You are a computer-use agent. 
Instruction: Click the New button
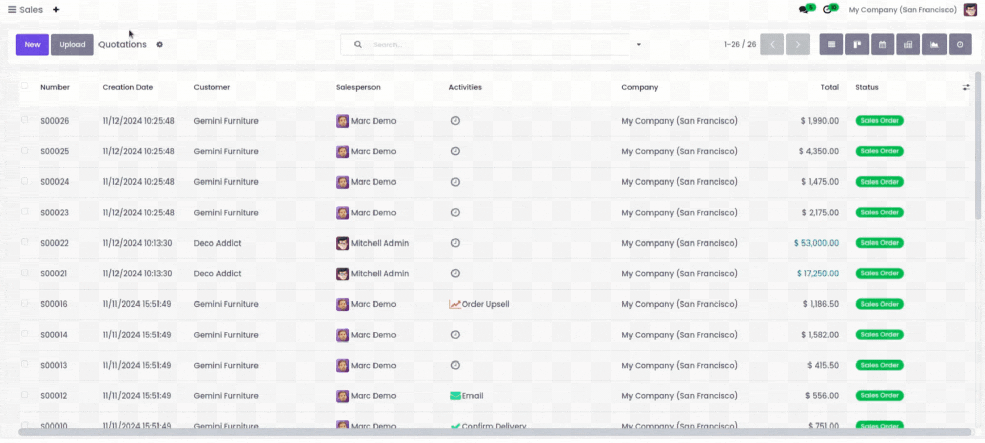pos(32,45)
